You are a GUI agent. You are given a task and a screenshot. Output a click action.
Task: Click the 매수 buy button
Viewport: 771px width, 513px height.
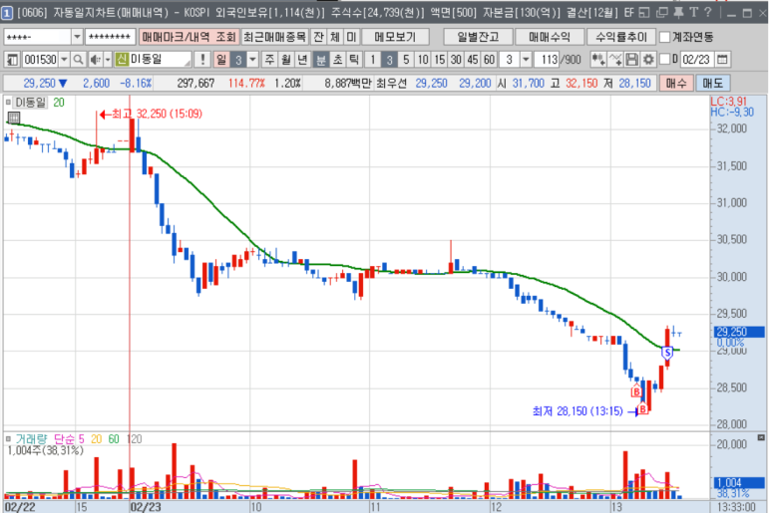(x=676, y=83)
